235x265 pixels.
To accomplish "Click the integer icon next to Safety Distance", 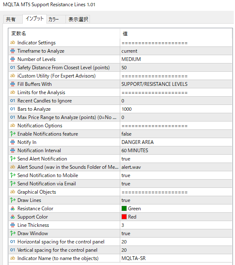I will [13, 68].
